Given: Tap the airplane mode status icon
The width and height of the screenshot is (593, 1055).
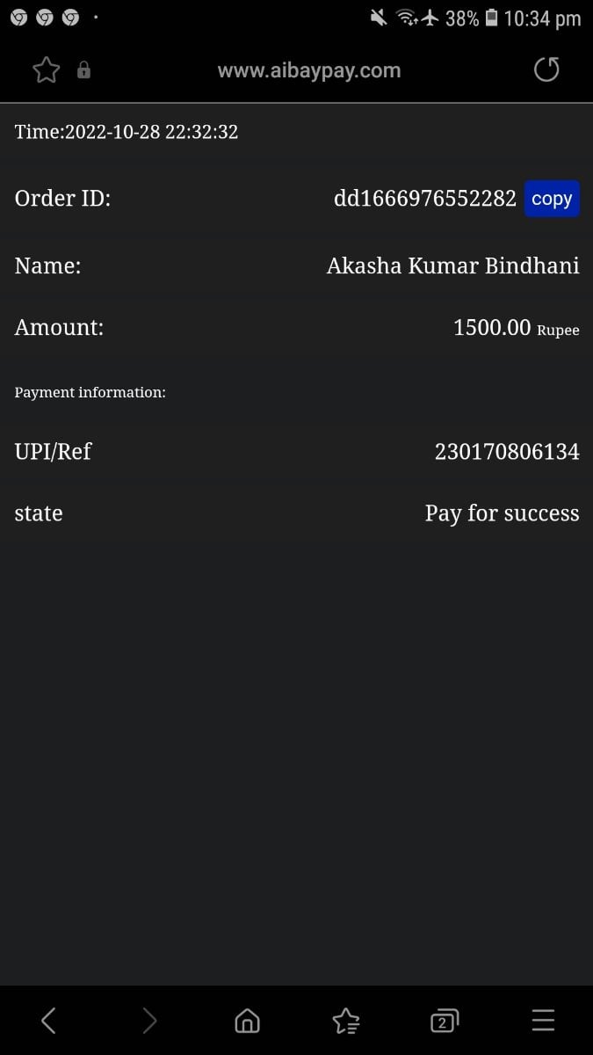Looking at the screenshot, I should click(430, 18).
